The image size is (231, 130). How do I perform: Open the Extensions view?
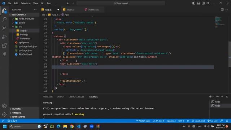pyautogui.click(x=4, y=45)
